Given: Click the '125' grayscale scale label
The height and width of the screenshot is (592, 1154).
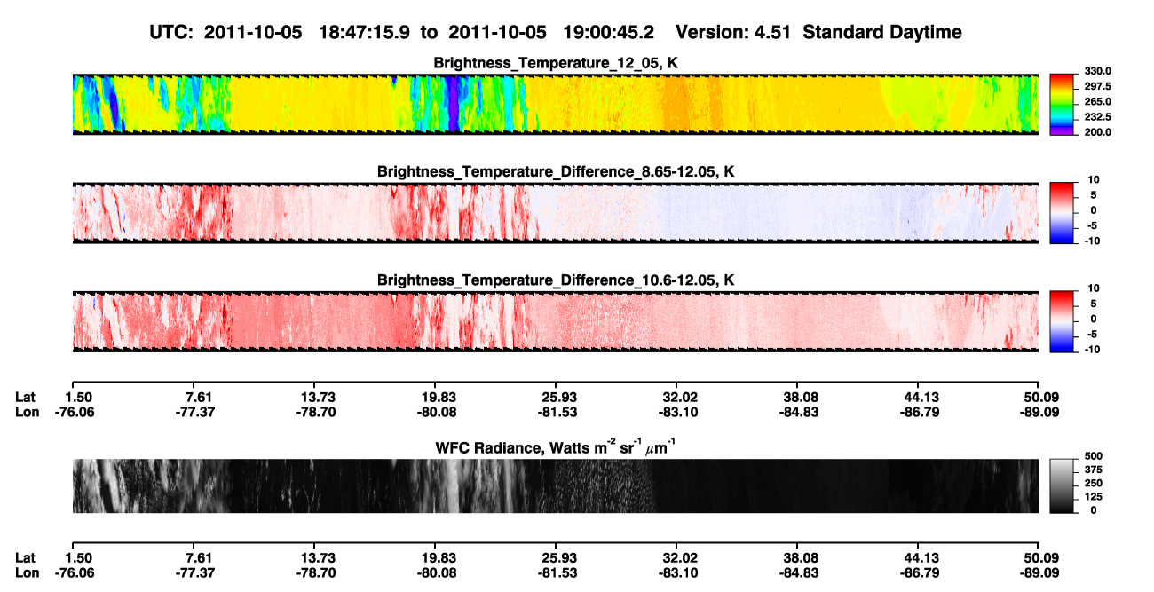Looking at the screenshot, I should coord(1094,497).
